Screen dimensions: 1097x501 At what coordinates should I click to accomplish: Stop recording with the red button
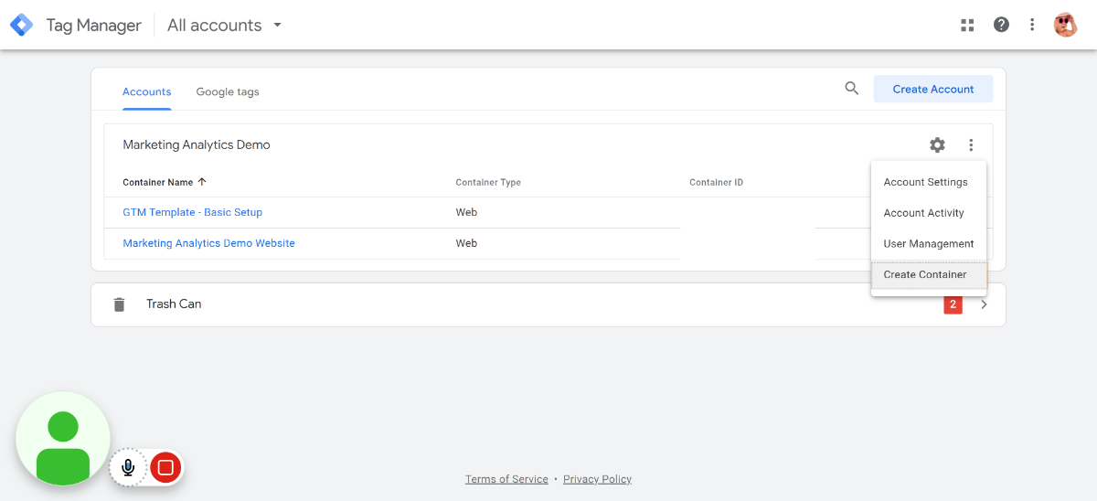pos(165,468)
